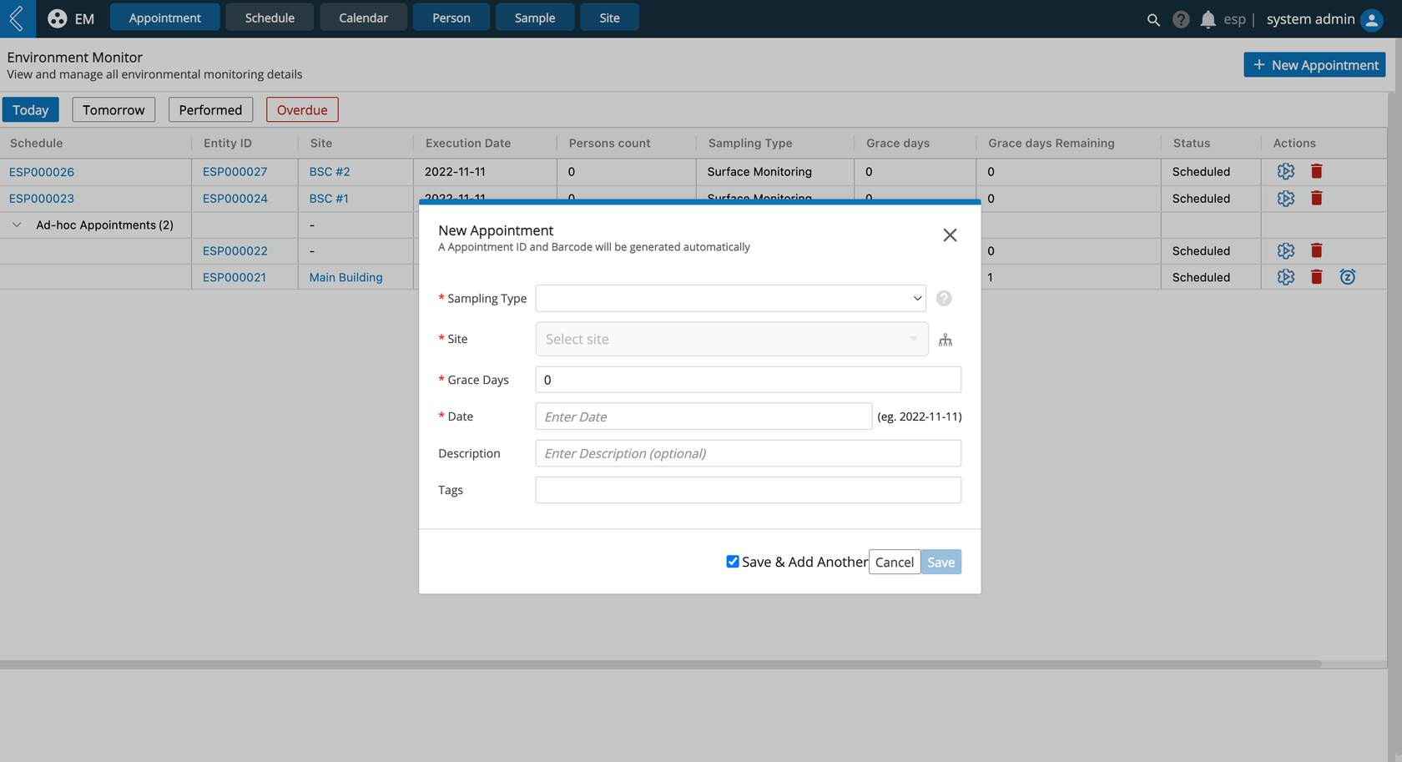The image size is (1402, 762).
Task: Switch to the Site tab
Action: [x=610, y=18]
